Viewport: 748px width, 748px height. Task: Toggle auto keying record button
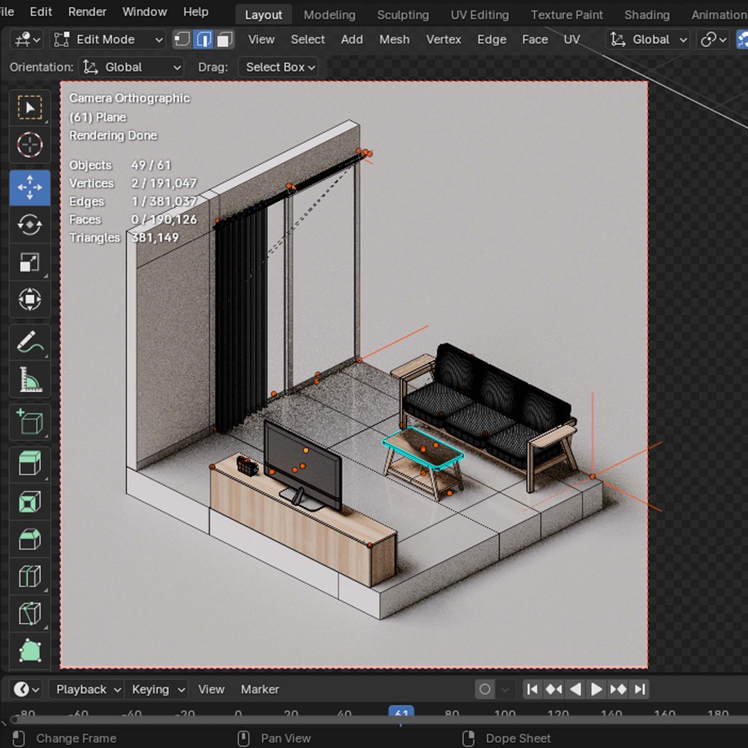(485, 689)
